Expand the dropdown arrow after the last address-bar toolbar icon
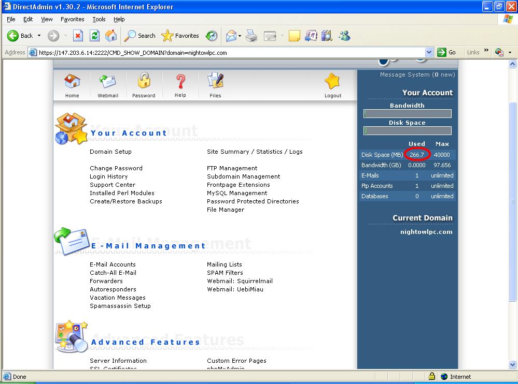Viewport: 518px width, 384px height. 510,52
